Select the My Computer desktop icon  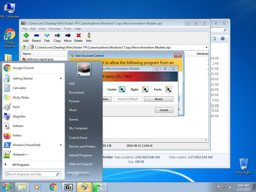coord(10,10)
